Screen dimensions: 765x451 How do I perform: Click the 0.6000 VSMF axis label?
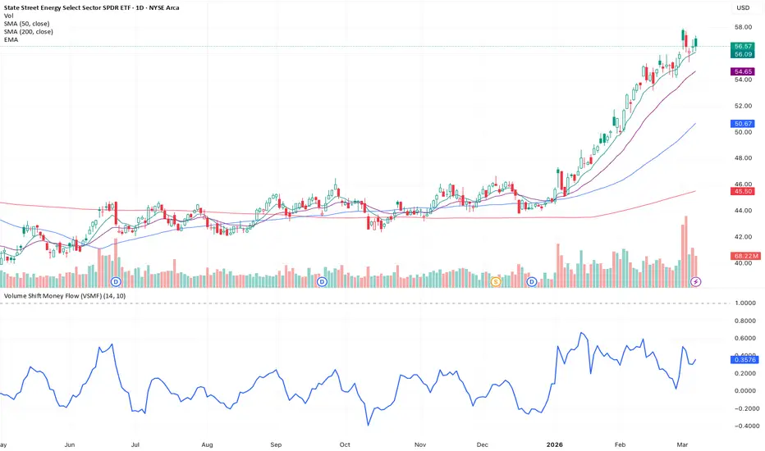point(745,339)
